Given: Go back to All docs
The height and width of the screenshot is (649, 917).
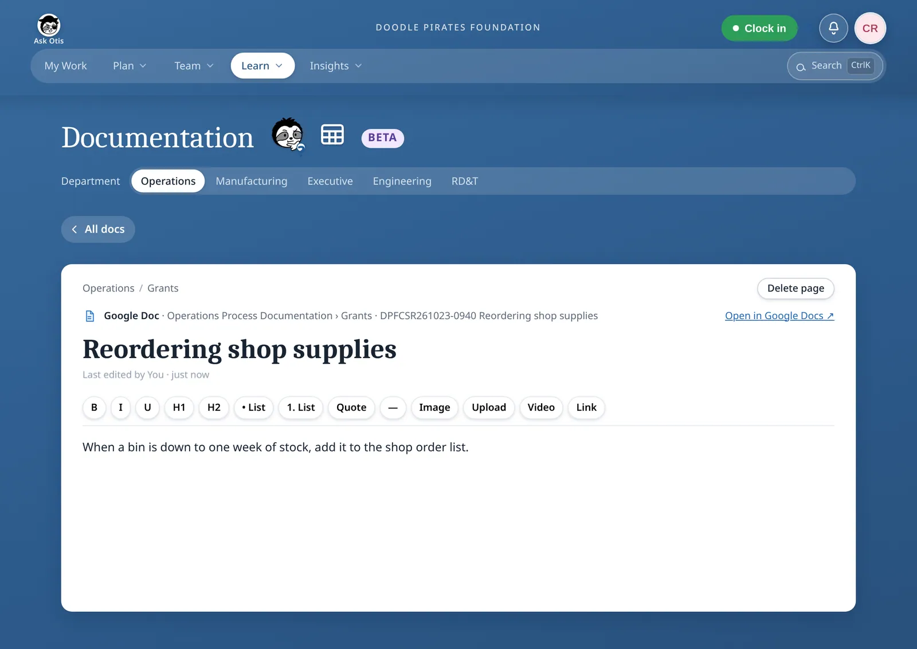Looking at the screenshot, I should [x=98, y=229].
